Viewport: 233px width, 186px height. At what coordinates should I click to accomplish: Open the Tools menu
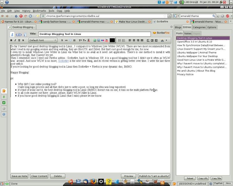(51, 11)
